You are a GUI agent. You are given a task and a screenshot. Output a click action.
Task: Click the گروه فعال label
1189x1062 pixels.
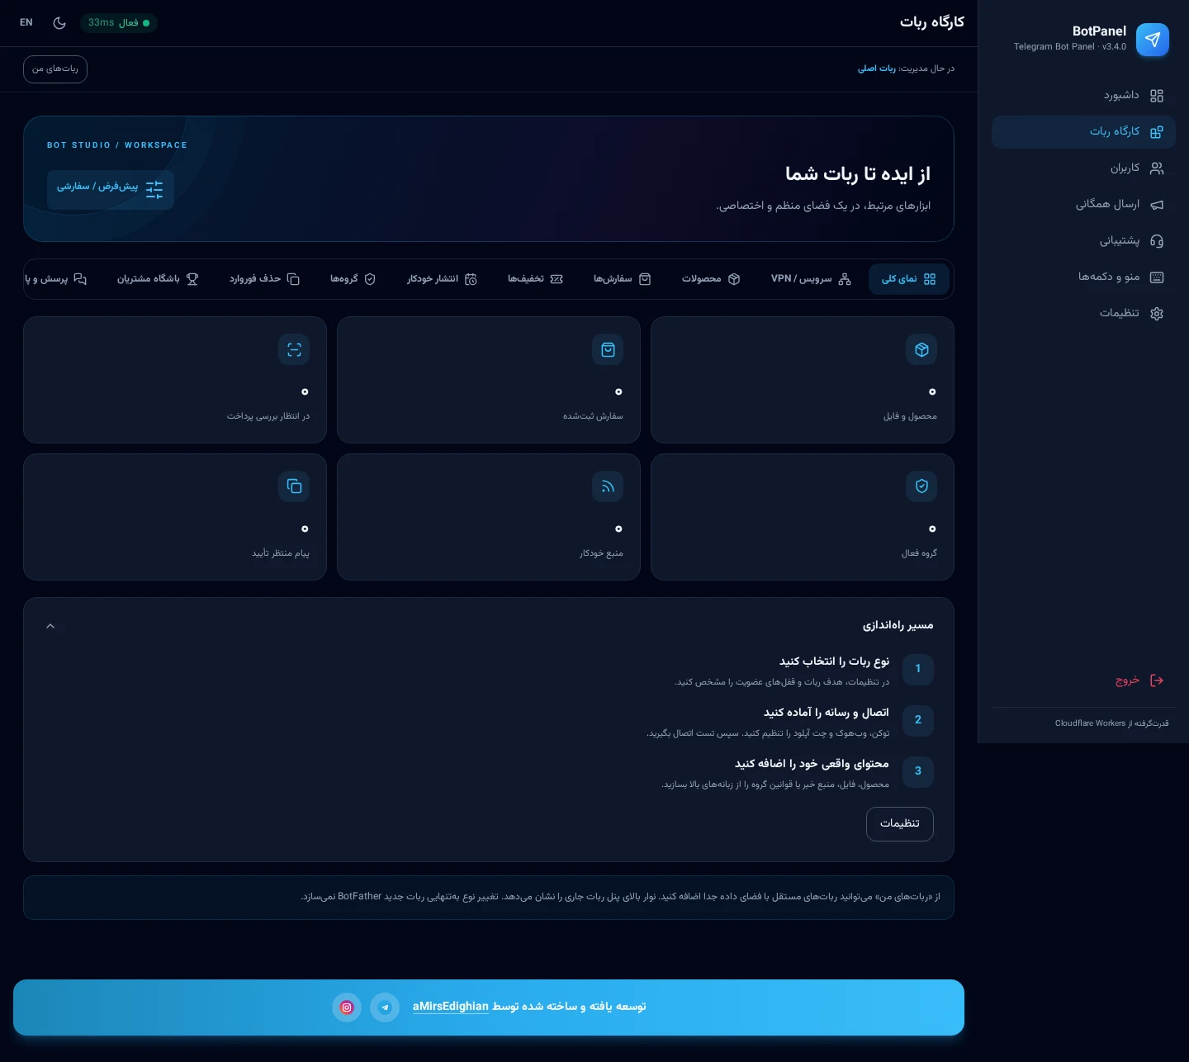point(919,553)
